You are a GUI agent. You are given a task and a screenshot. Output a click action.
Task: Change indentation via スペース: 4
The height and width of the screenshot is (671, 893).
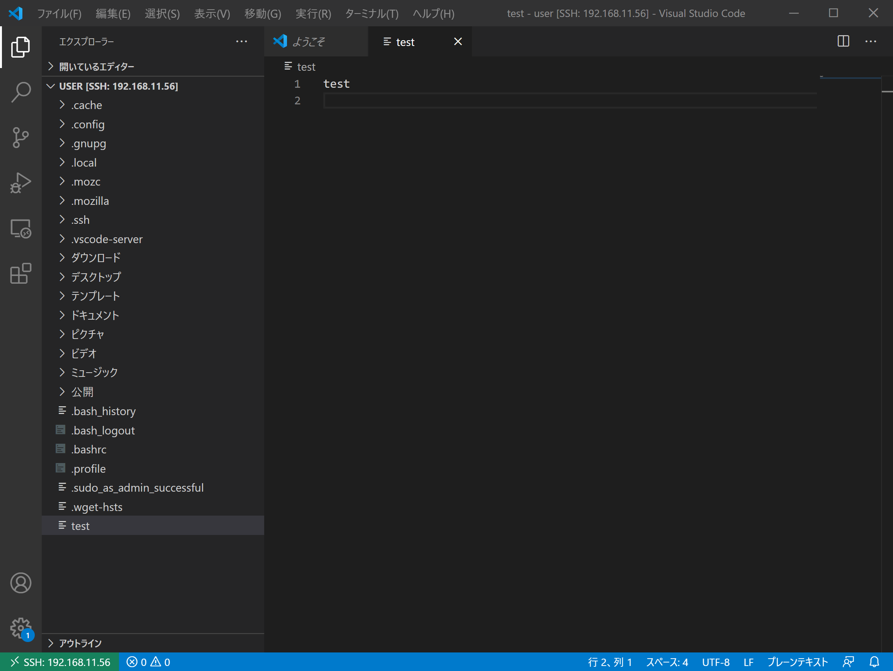click(667, 662)
